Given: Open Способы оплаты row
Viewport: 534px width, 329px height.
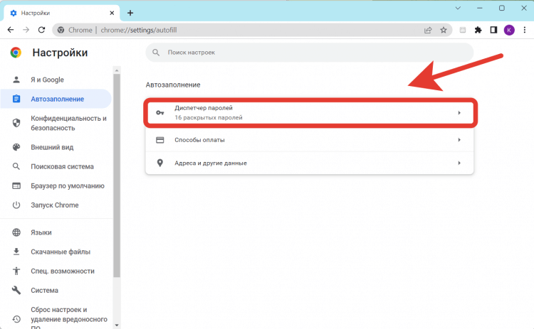Looking at the screenshot, I should [309, 140].
